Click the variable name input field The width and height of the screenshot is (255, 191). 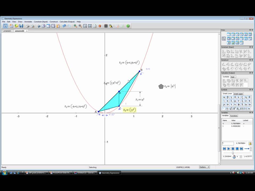click(228, 144)
